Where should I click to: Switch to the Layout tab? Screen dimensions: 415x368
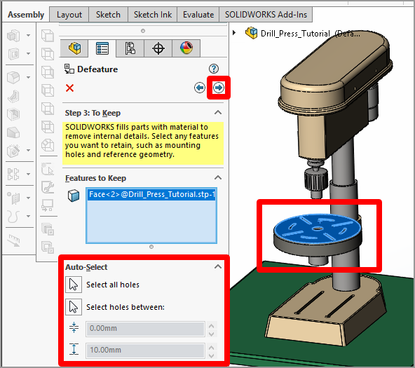click(x=69, y=15)
